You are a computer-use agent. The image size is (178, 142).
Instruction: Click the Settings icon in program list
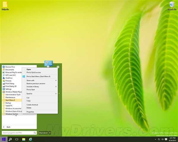click(x=4, y=89)
